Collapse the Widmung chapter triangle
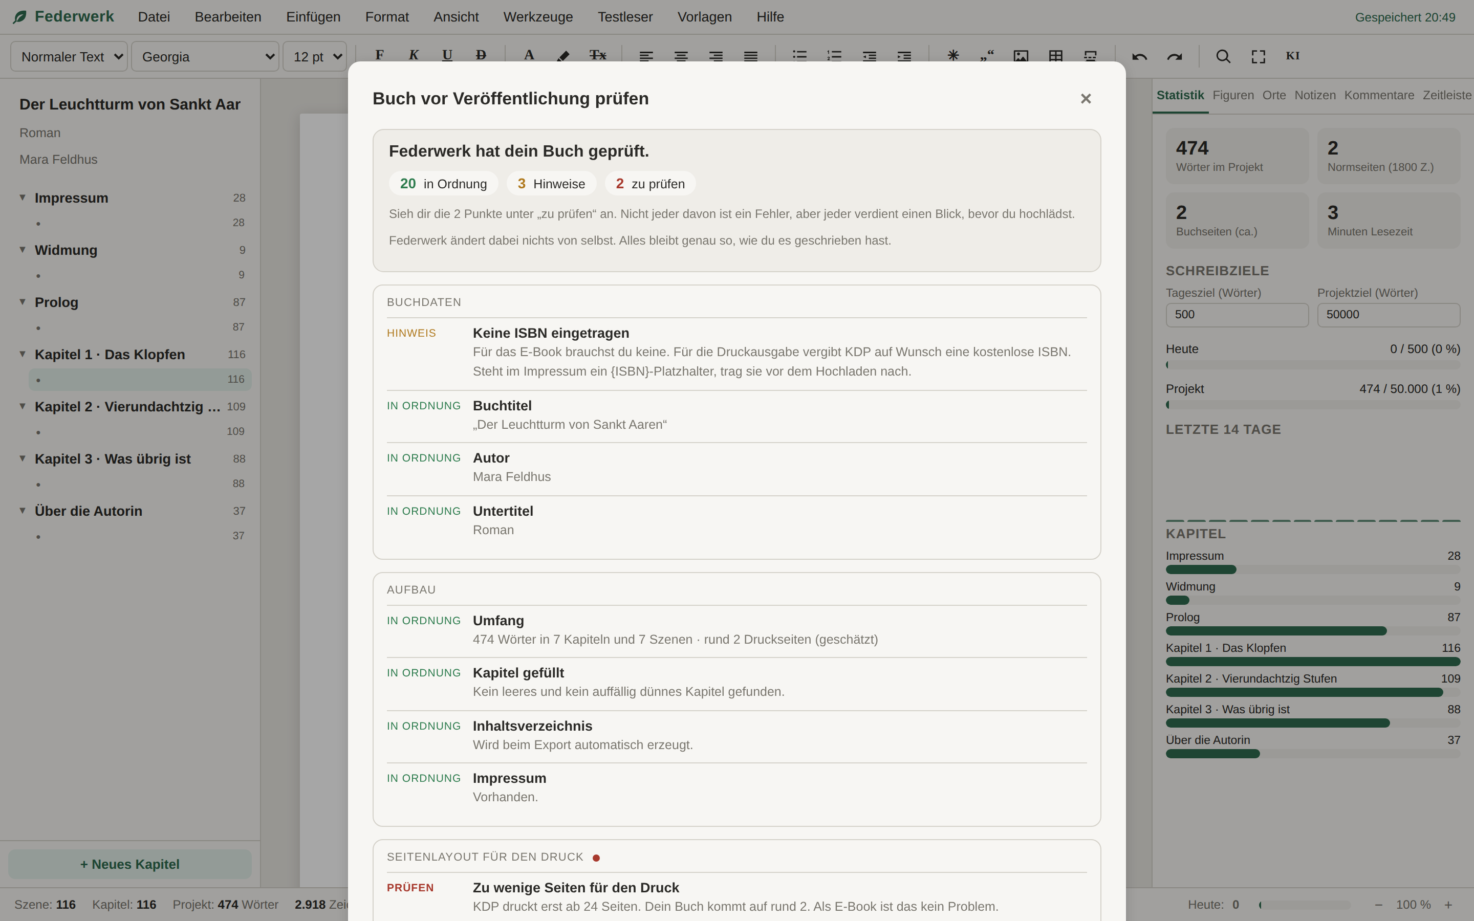The width and height of the screenshot is (1474, 921). [x=23, y=250]
